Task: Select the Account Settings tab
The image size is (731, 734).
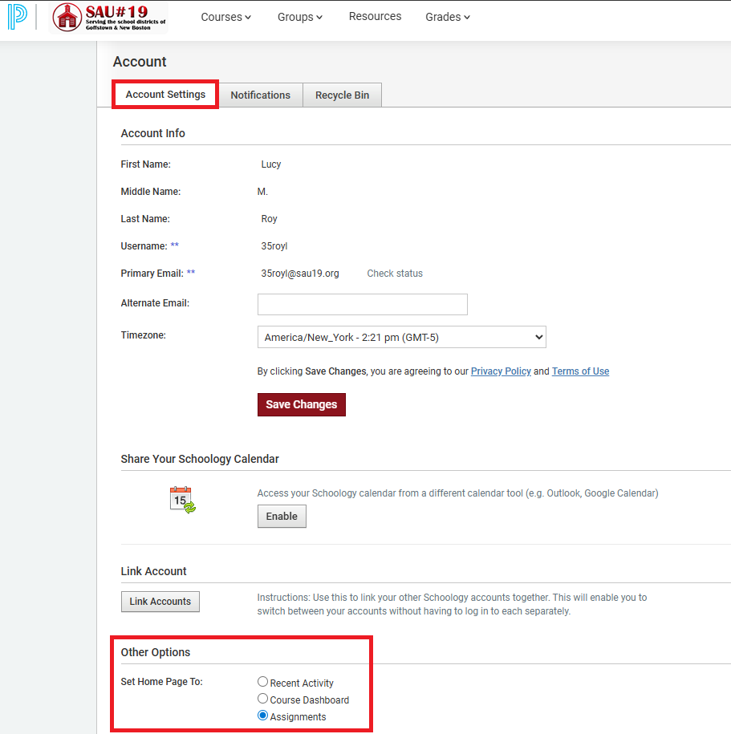Action: coord(165,94)
